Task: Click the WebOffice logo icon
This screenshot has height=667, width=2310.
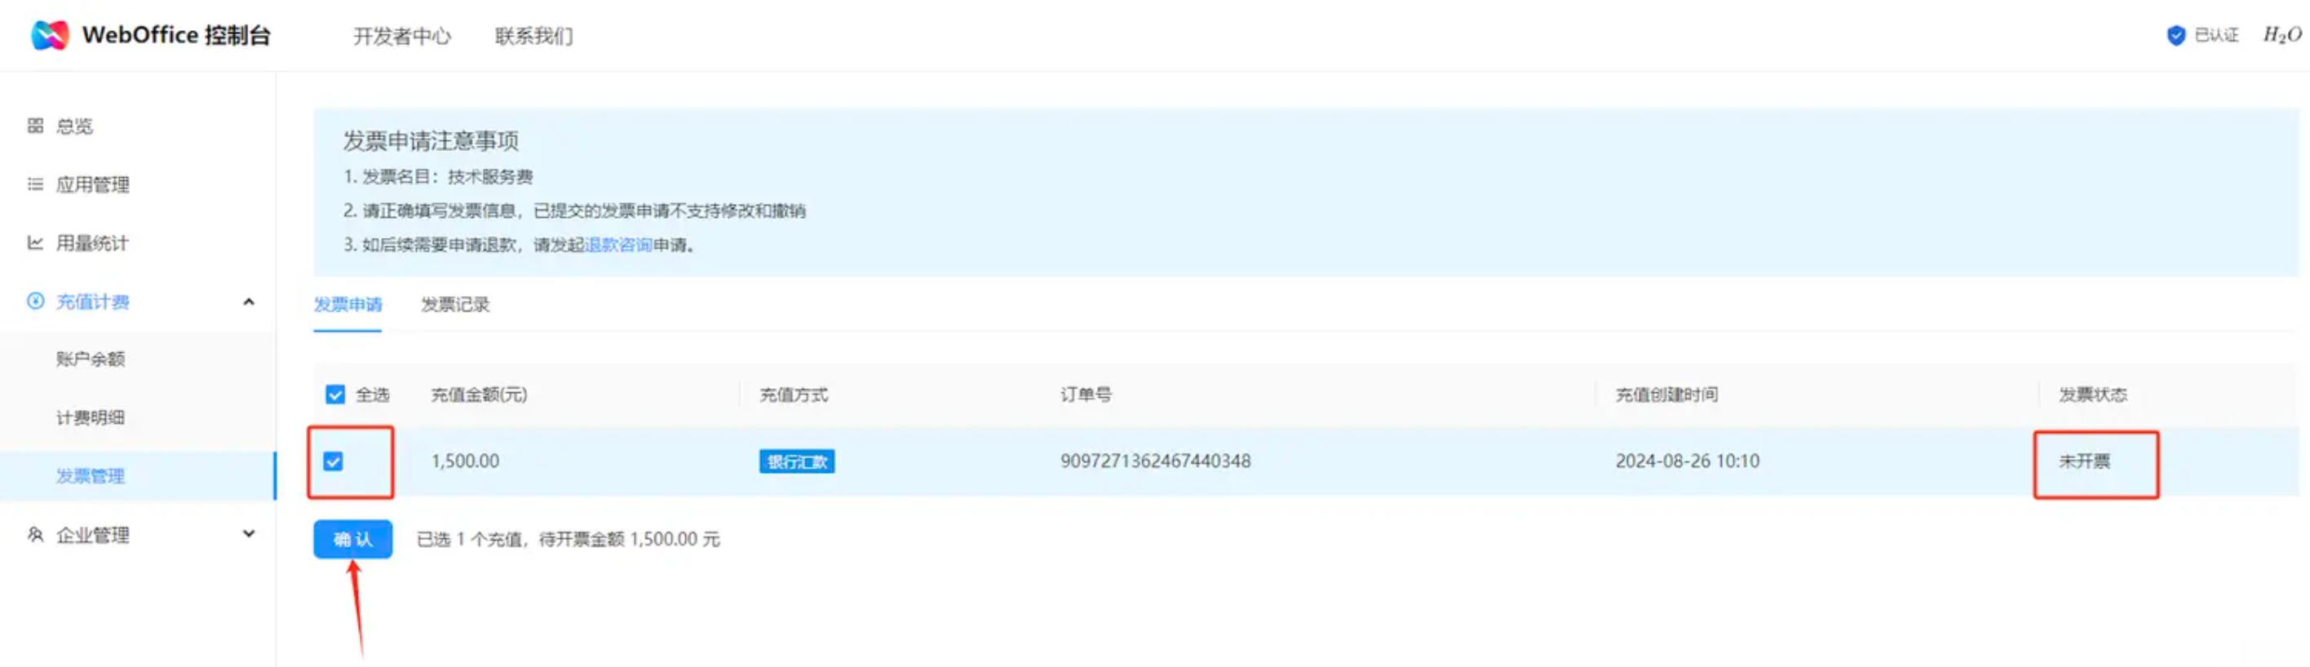Action: coord(49,35)
